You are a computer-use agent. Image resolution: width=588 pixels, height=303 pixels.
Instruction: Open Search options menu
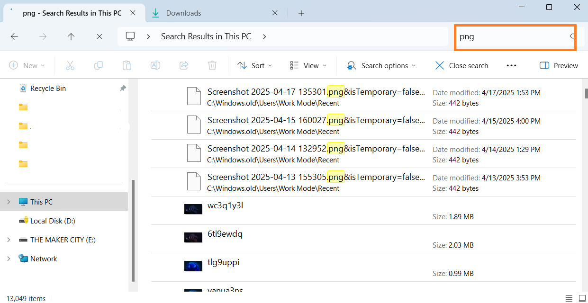pos(381,65)
